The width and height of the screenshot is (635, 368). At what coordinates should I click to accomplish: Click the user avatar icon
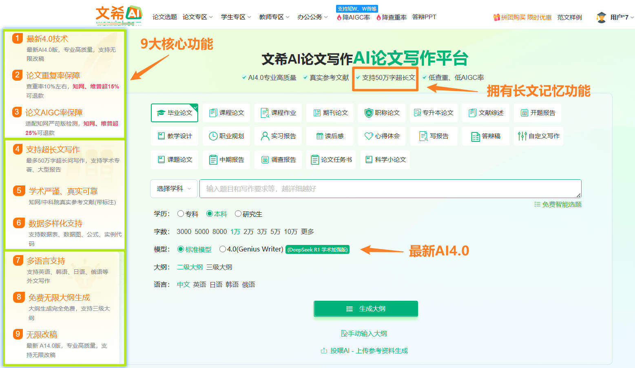pyautogui.click(x=601, y=17)
